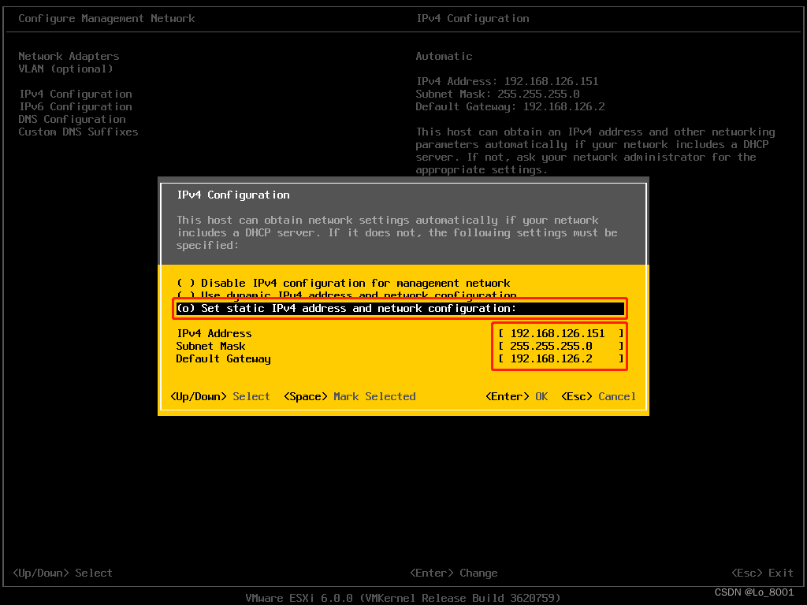Click <Up/Down> Select at bottom left
The height and width of the screenshot is (605, 807).
point(62,573)
